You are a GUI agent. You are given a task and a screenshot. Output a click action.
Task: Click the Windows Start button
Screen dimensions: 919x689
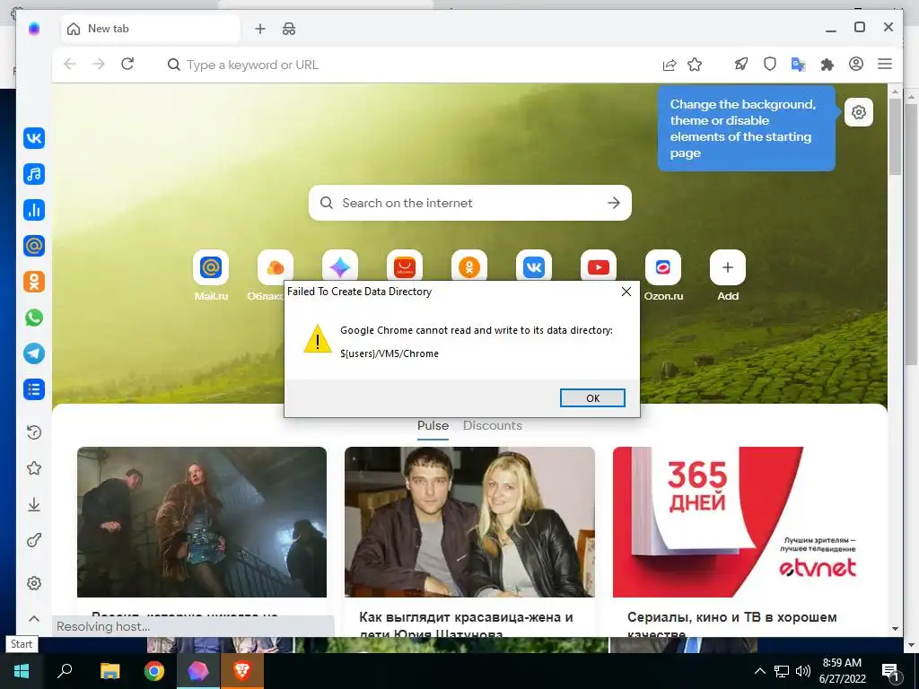[x=22, y=671]
